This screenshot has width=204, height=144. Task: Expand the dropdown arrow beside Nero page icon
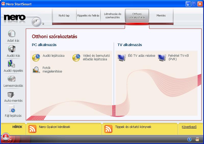pos(43,24)
